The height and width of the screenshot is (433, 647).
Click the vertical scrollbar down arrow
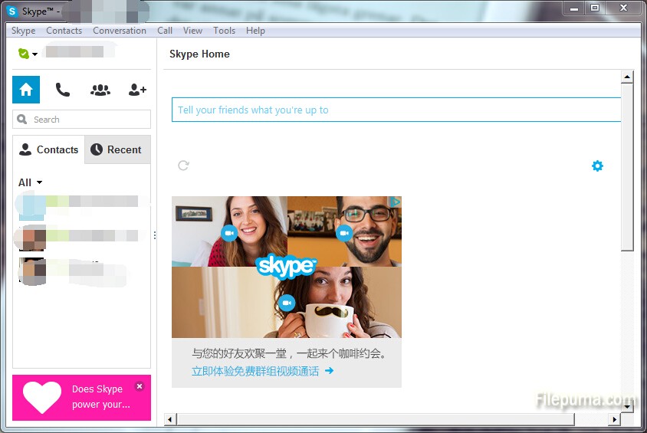click(x=627, y=408)
